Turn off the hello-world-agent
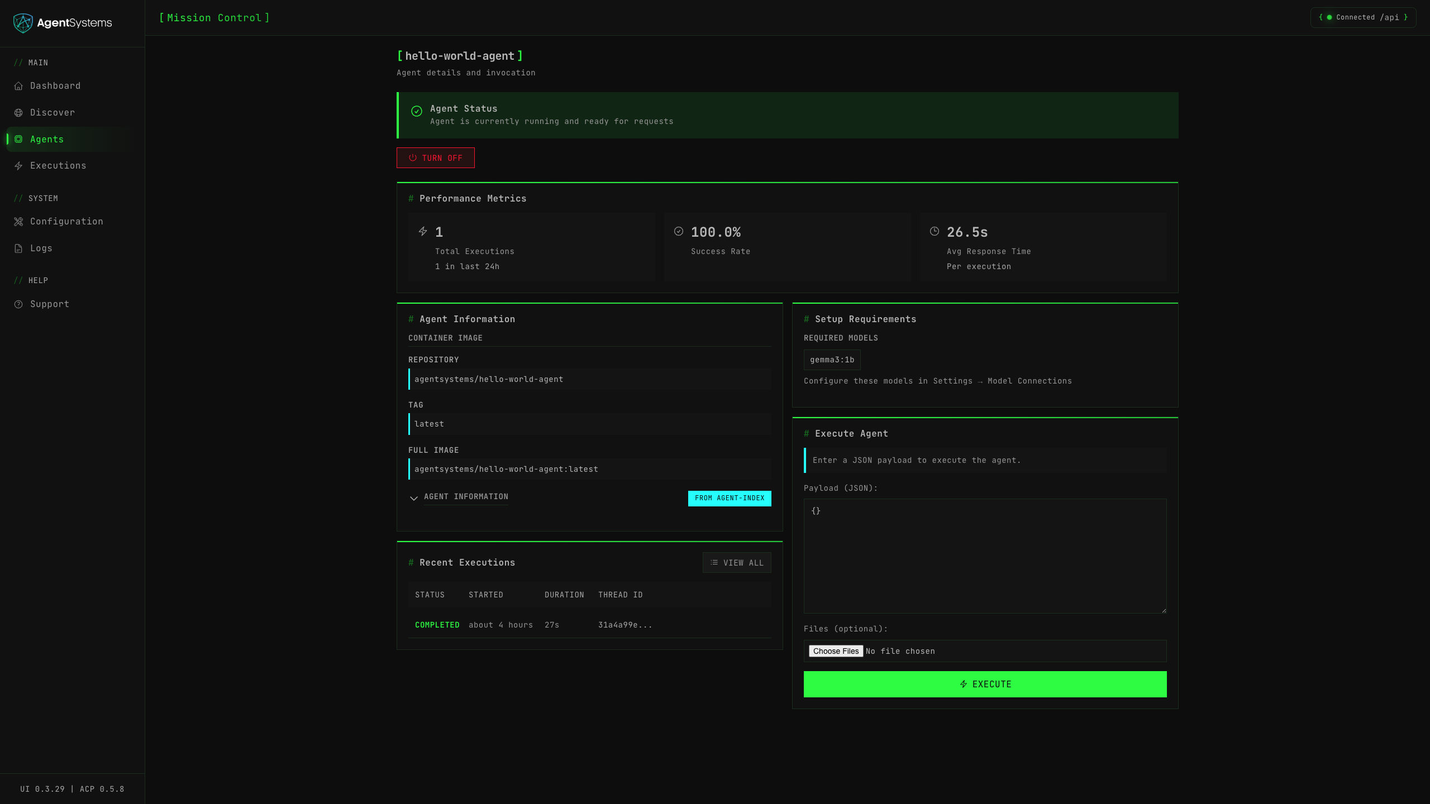 click(435, 158)
